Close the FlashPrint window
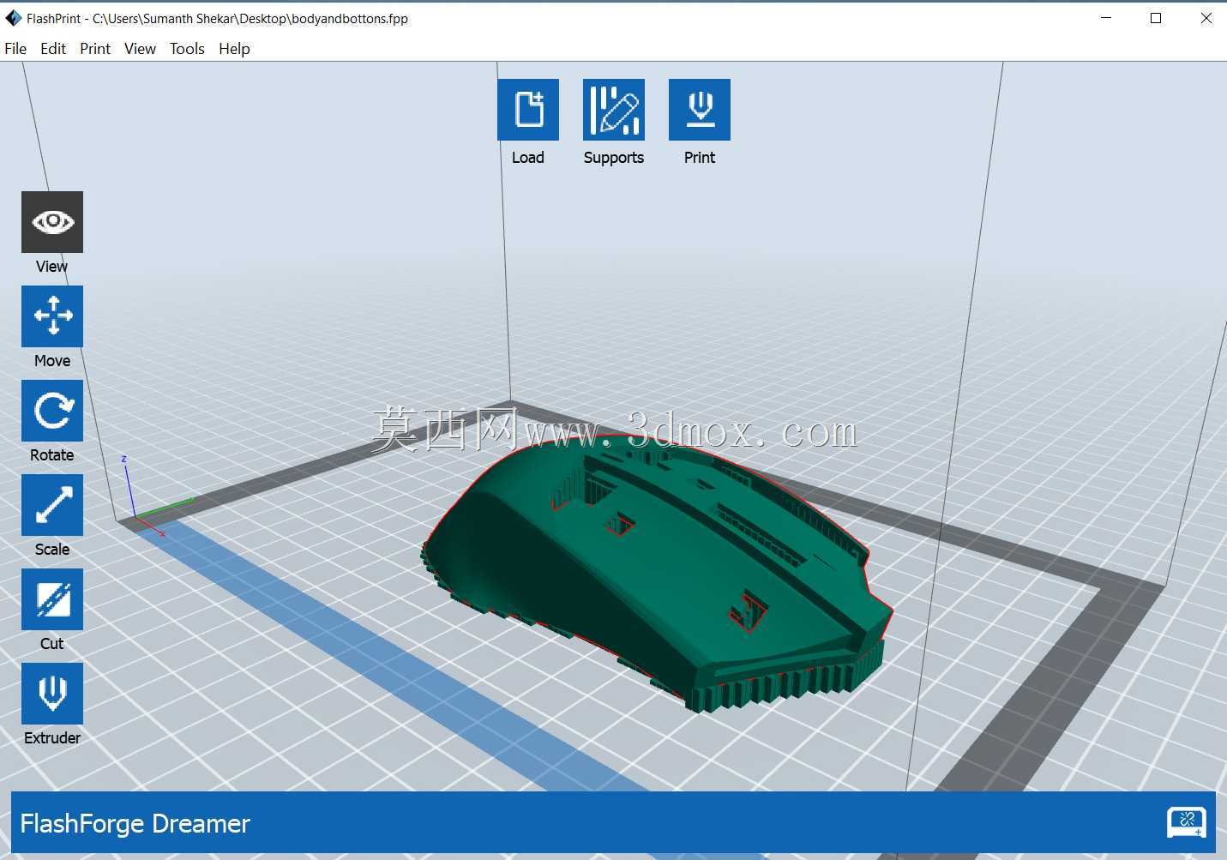 pos(1206,18)
